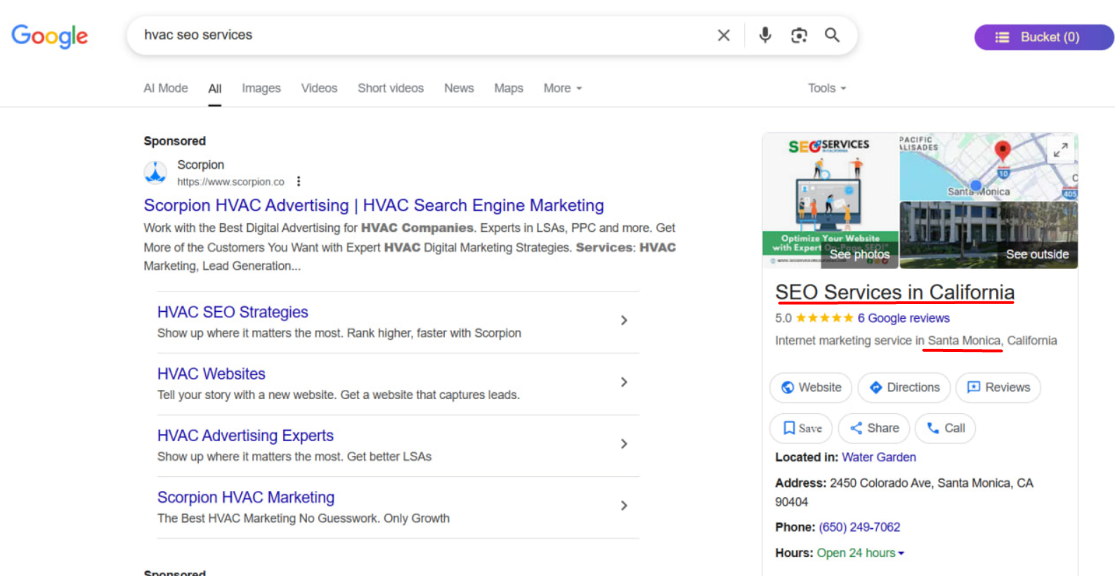1115x576 pixels.
Task: Click the scorpion.co URL text
Action: pyautogui.click(x=230, y=182)
